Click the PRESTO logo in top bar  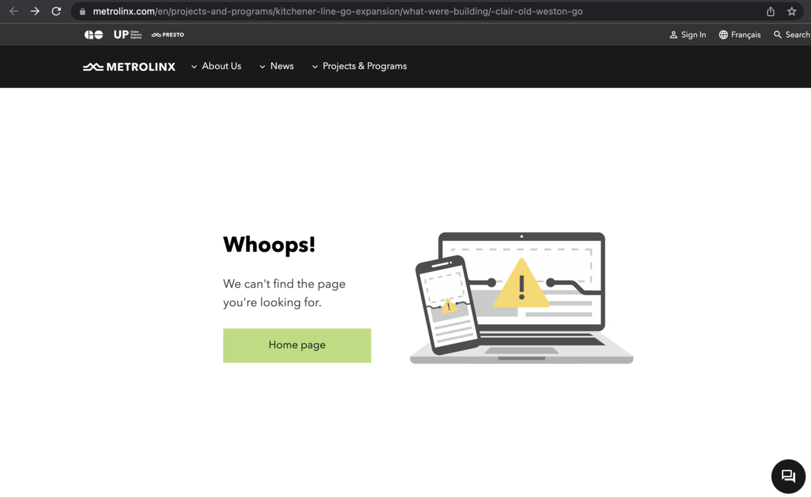coord(168,35)
